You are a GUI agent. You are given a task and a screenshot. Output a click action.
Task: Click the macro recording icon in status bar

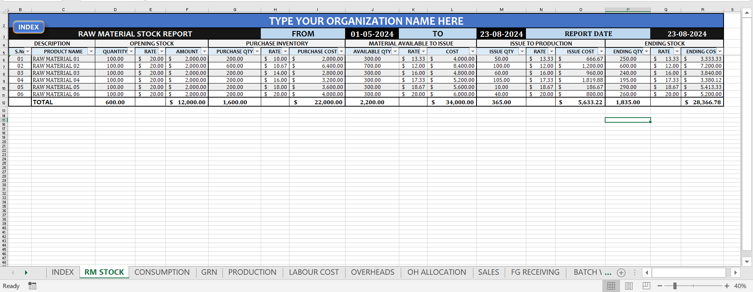coord(32,286)
